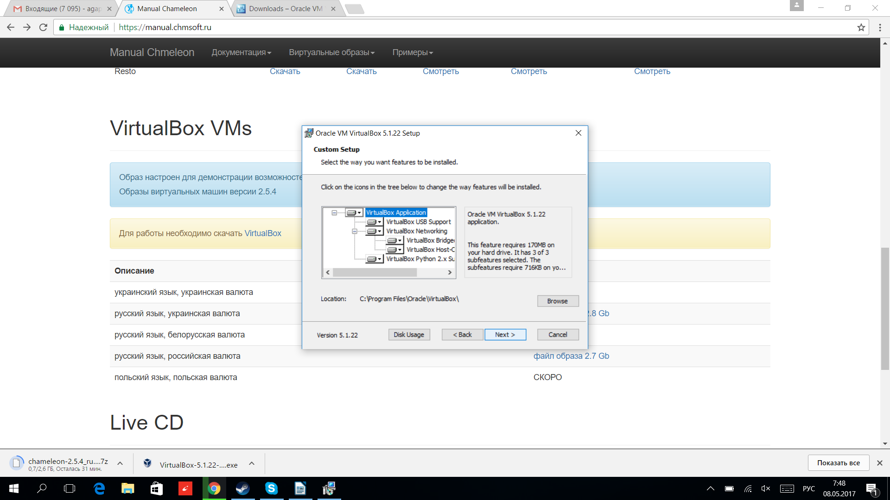Open Steam from taskbar
This screenshot has width=890, height=500.
242,488
